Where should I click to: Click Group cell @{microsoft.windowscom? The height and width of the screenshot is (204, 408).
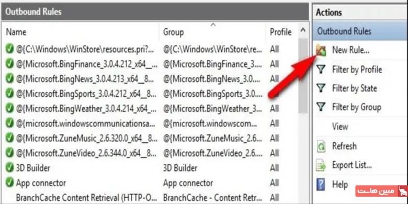pos(210,123)
